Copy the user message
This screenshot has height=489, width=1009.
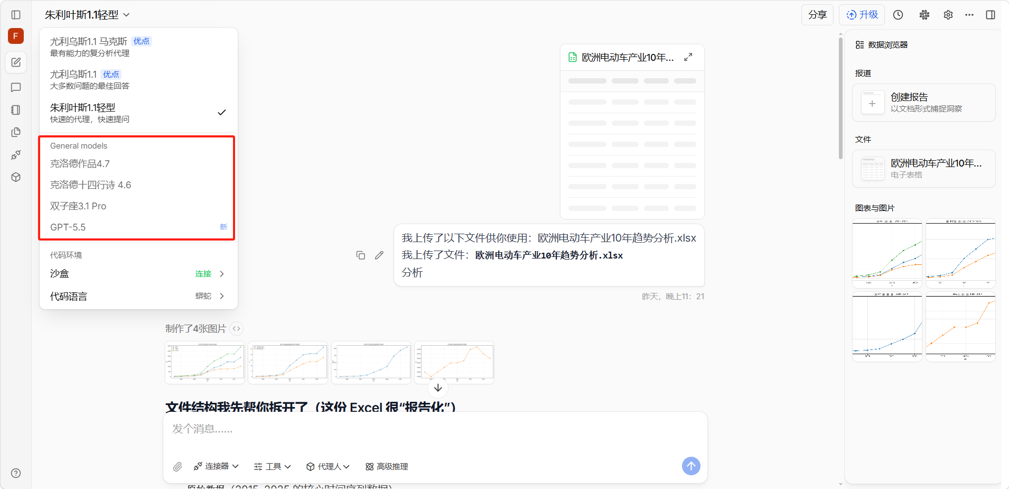click(x=361, y=255)
